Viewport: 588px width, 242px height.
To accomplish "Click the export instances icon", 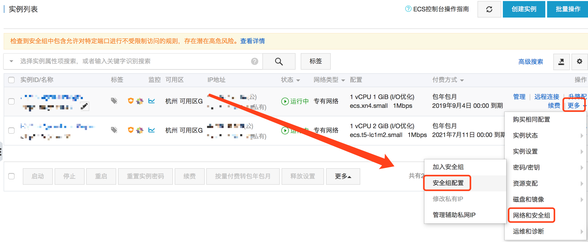I will coord(561,61).
